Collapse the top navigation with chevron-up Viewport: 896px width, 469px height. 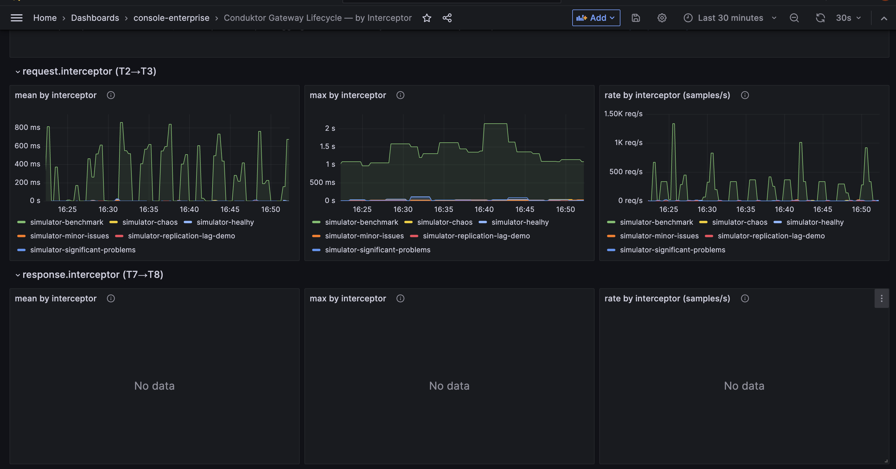pyautogui.click(x=884, y=18)
